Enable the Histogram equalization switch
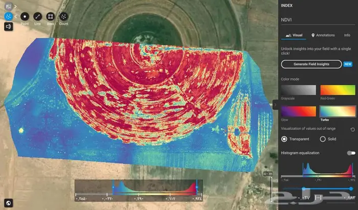The width and height of the screenshot is (358, 210). (x=351, y=153)
